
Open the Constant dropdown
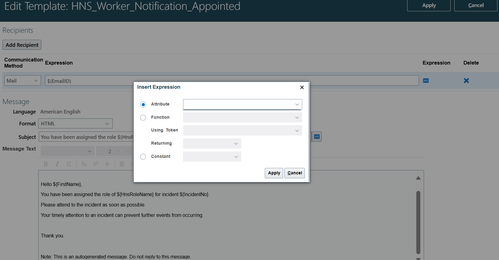(x=212, y=157)
